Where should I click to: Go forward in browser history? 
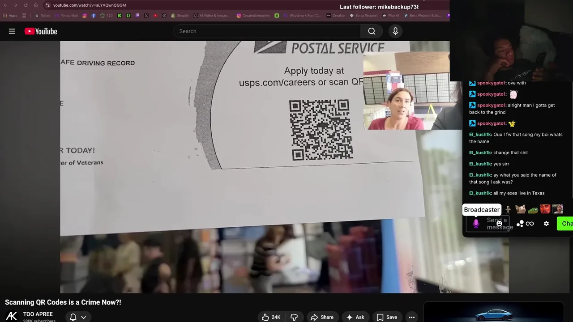[x=15, y=5]
